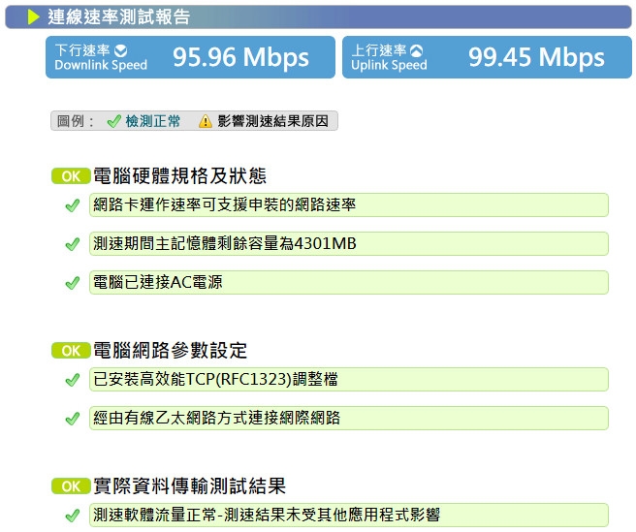Click the yellow warning triangle in legend
The height and width of the screenshot is (532, 636).
(x=206, y=121)
